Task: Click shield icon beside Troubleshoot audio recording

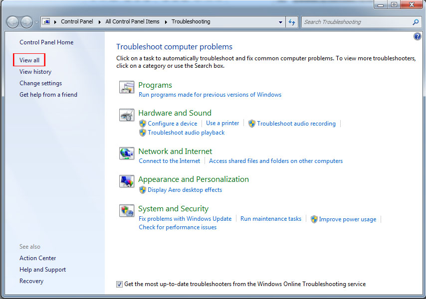Action: 252,124
